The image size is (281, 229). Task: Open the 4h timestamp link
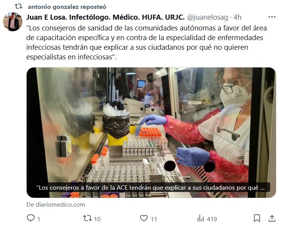tap(237, 17)
